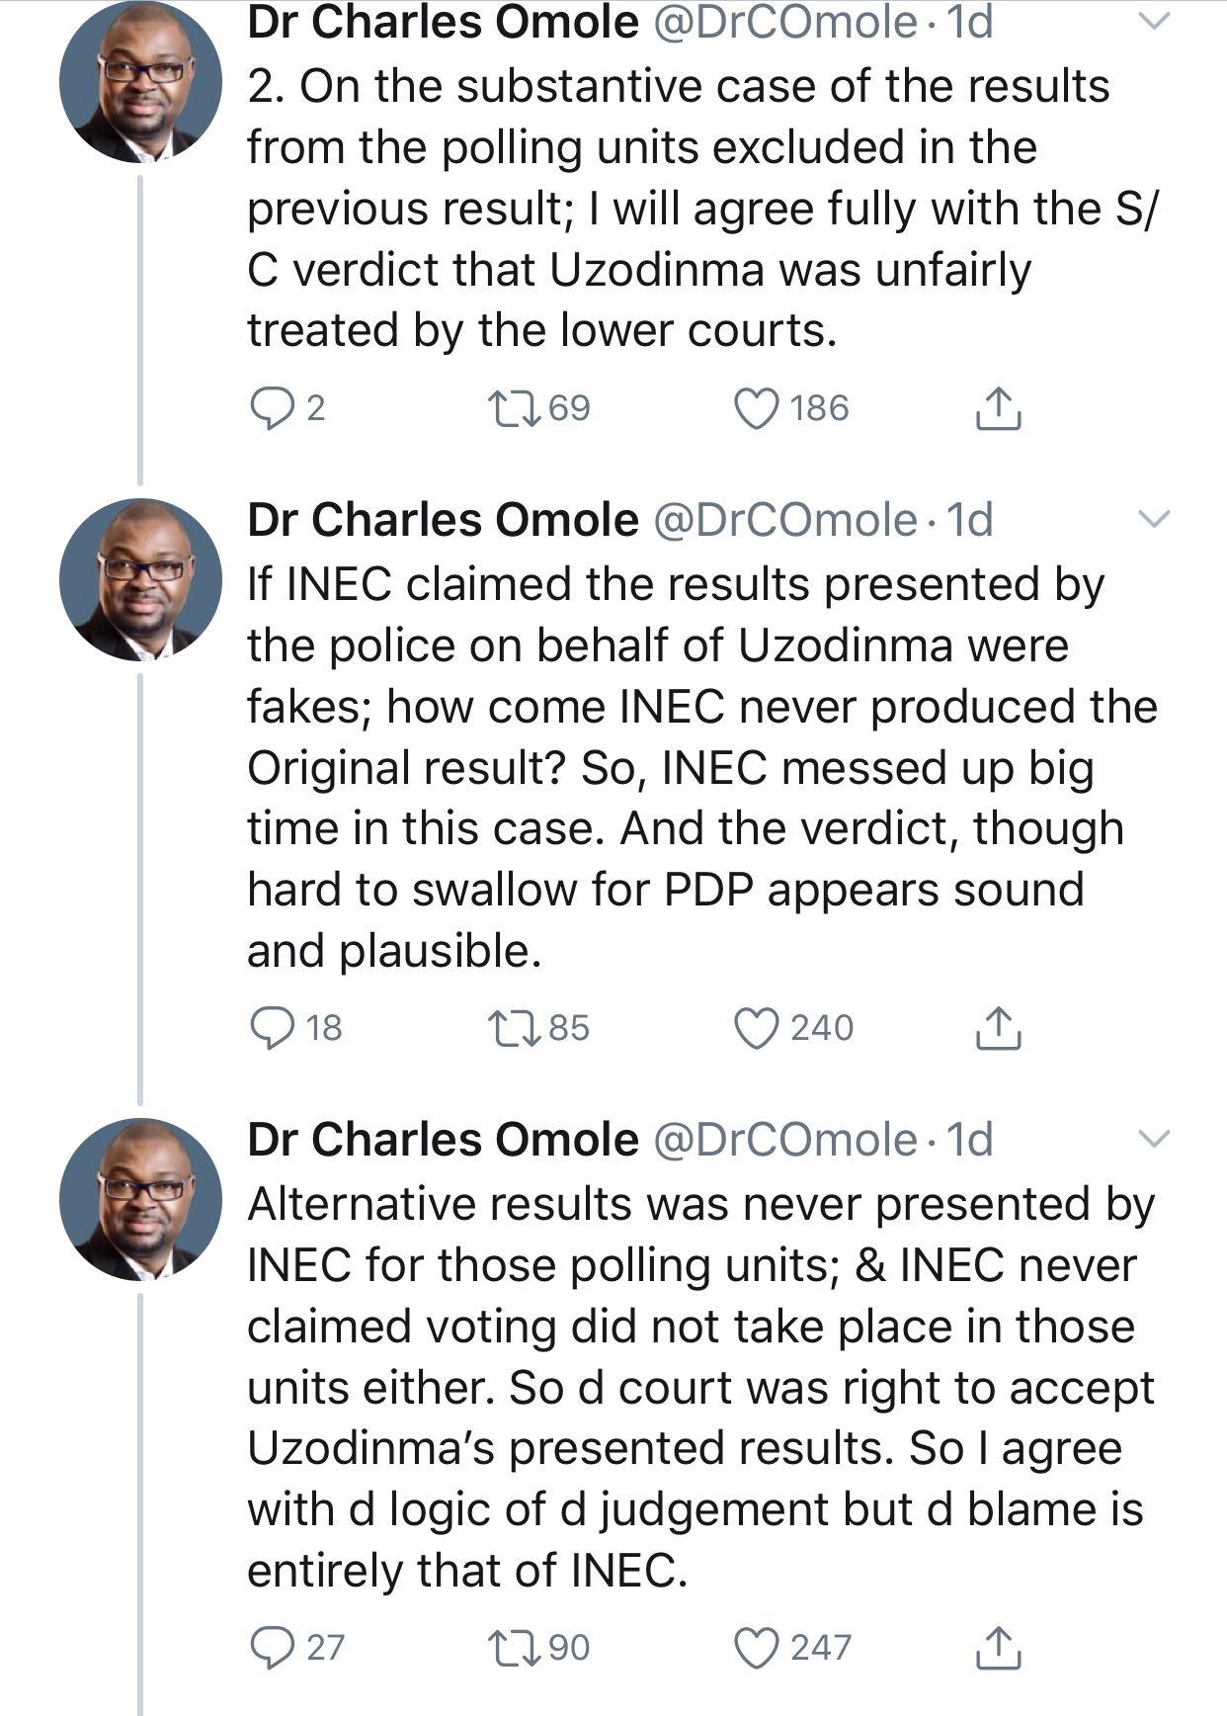Viewport: 1227px width, 1716px height.
Task: Share the tweet ending 'sound and plausible'
Action: pyautogui.click(x=998, y=1028)
